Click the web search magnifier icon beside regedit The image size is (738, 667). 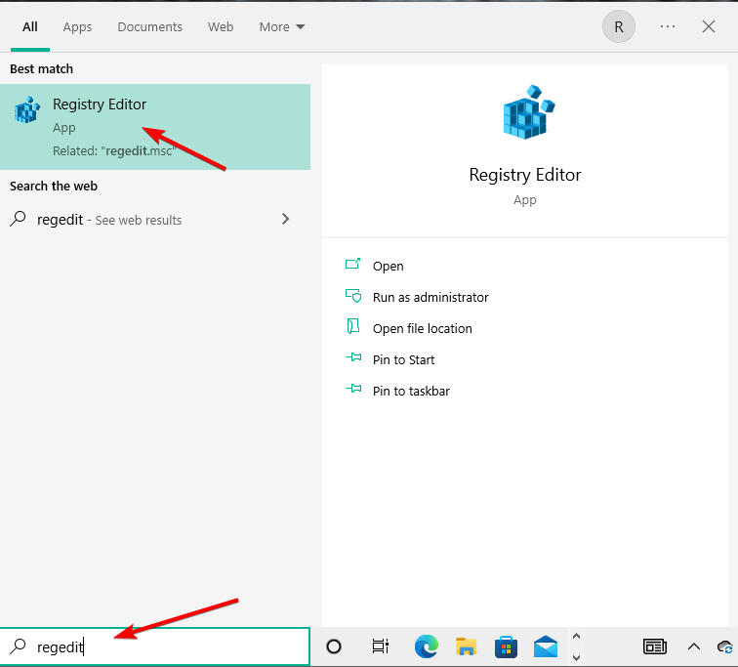pyautogui.click(x=18, y=219)
